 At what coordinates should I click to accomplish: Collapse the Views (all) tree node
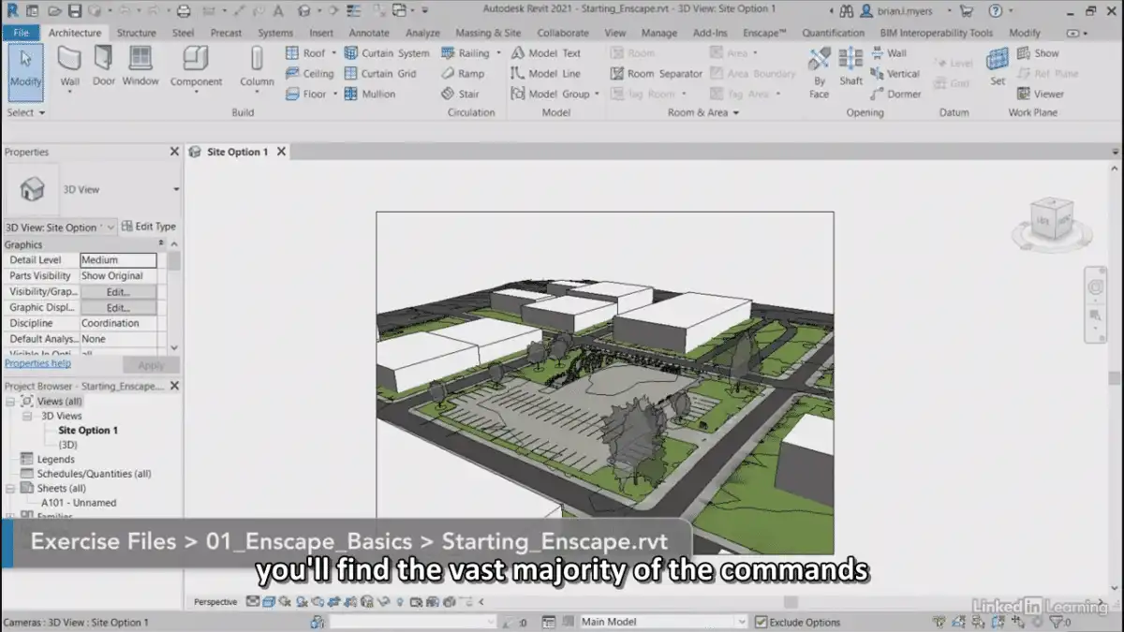pos(10,402)
